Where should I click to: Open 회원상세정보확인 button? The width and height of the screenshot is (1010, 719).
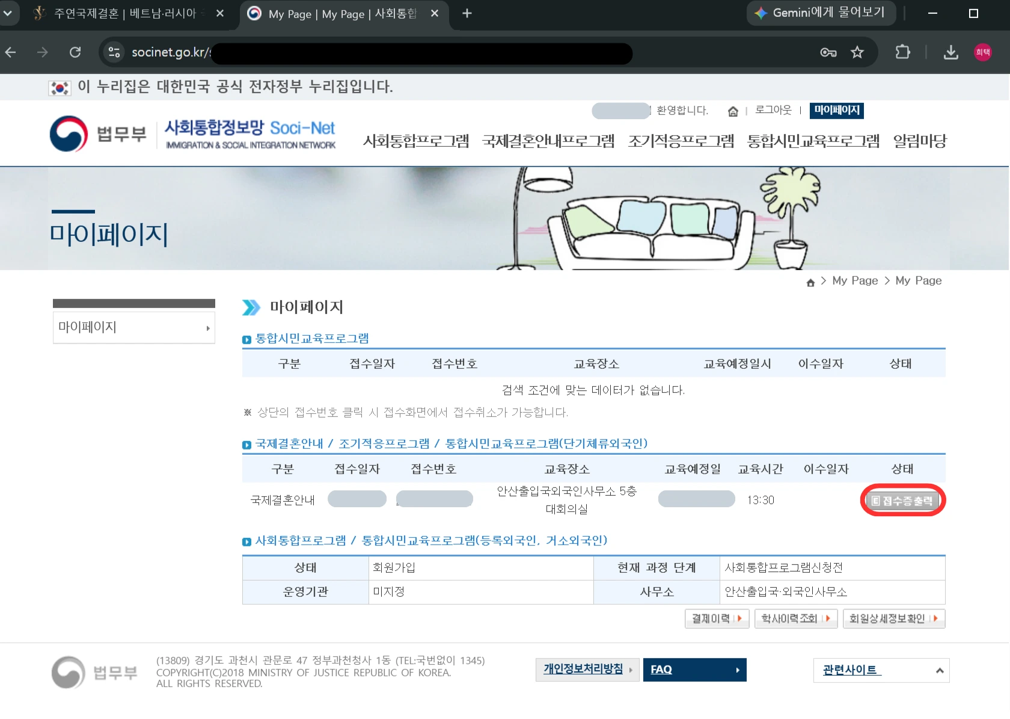894,619
